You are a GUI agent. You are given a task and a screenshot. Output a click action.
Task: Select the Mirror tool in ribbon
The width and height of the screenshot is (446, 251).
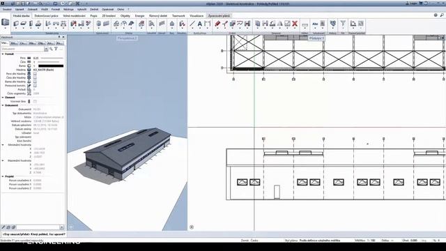(280, 24)
